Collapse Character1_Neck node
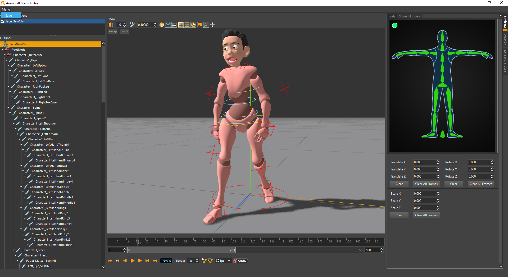 click(14, 250)
